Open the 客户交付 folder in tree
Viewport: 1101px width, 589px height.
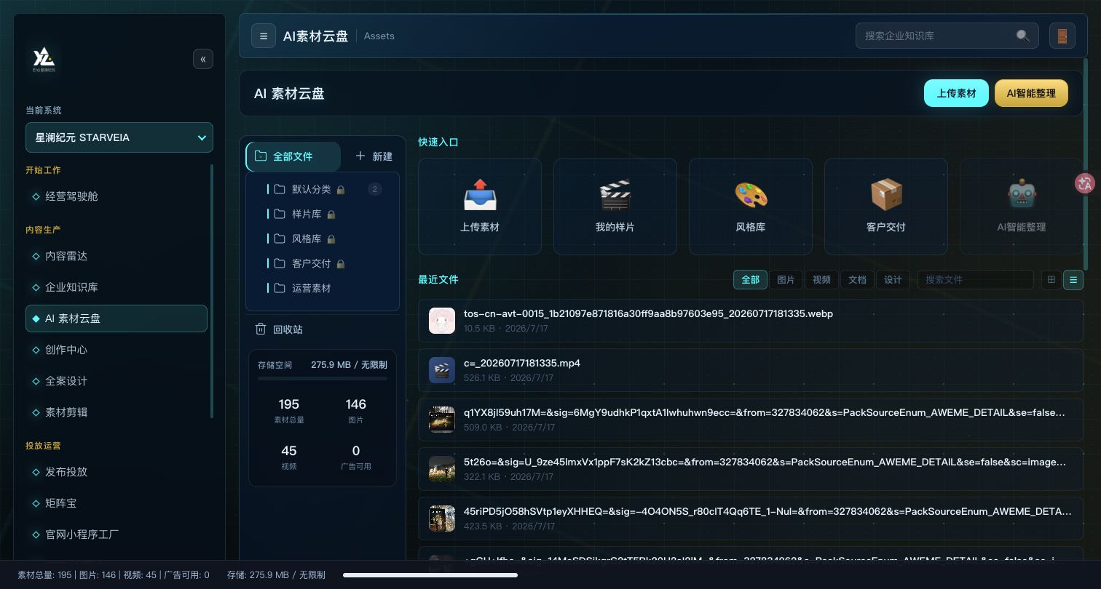[323, 263]
